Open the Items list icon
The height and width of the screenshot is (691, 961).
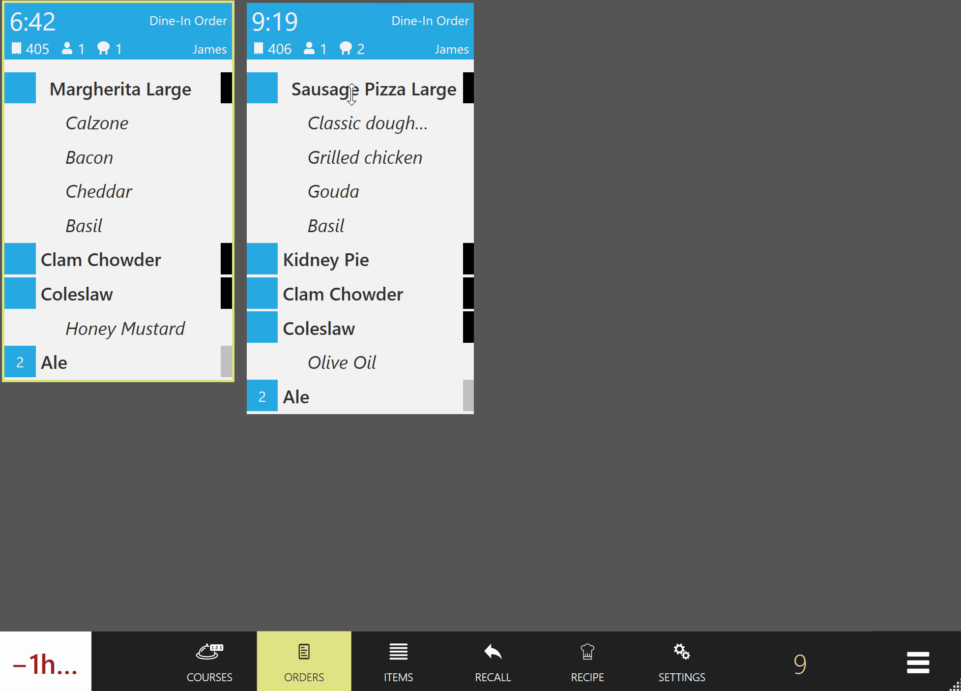pos(398,652)
